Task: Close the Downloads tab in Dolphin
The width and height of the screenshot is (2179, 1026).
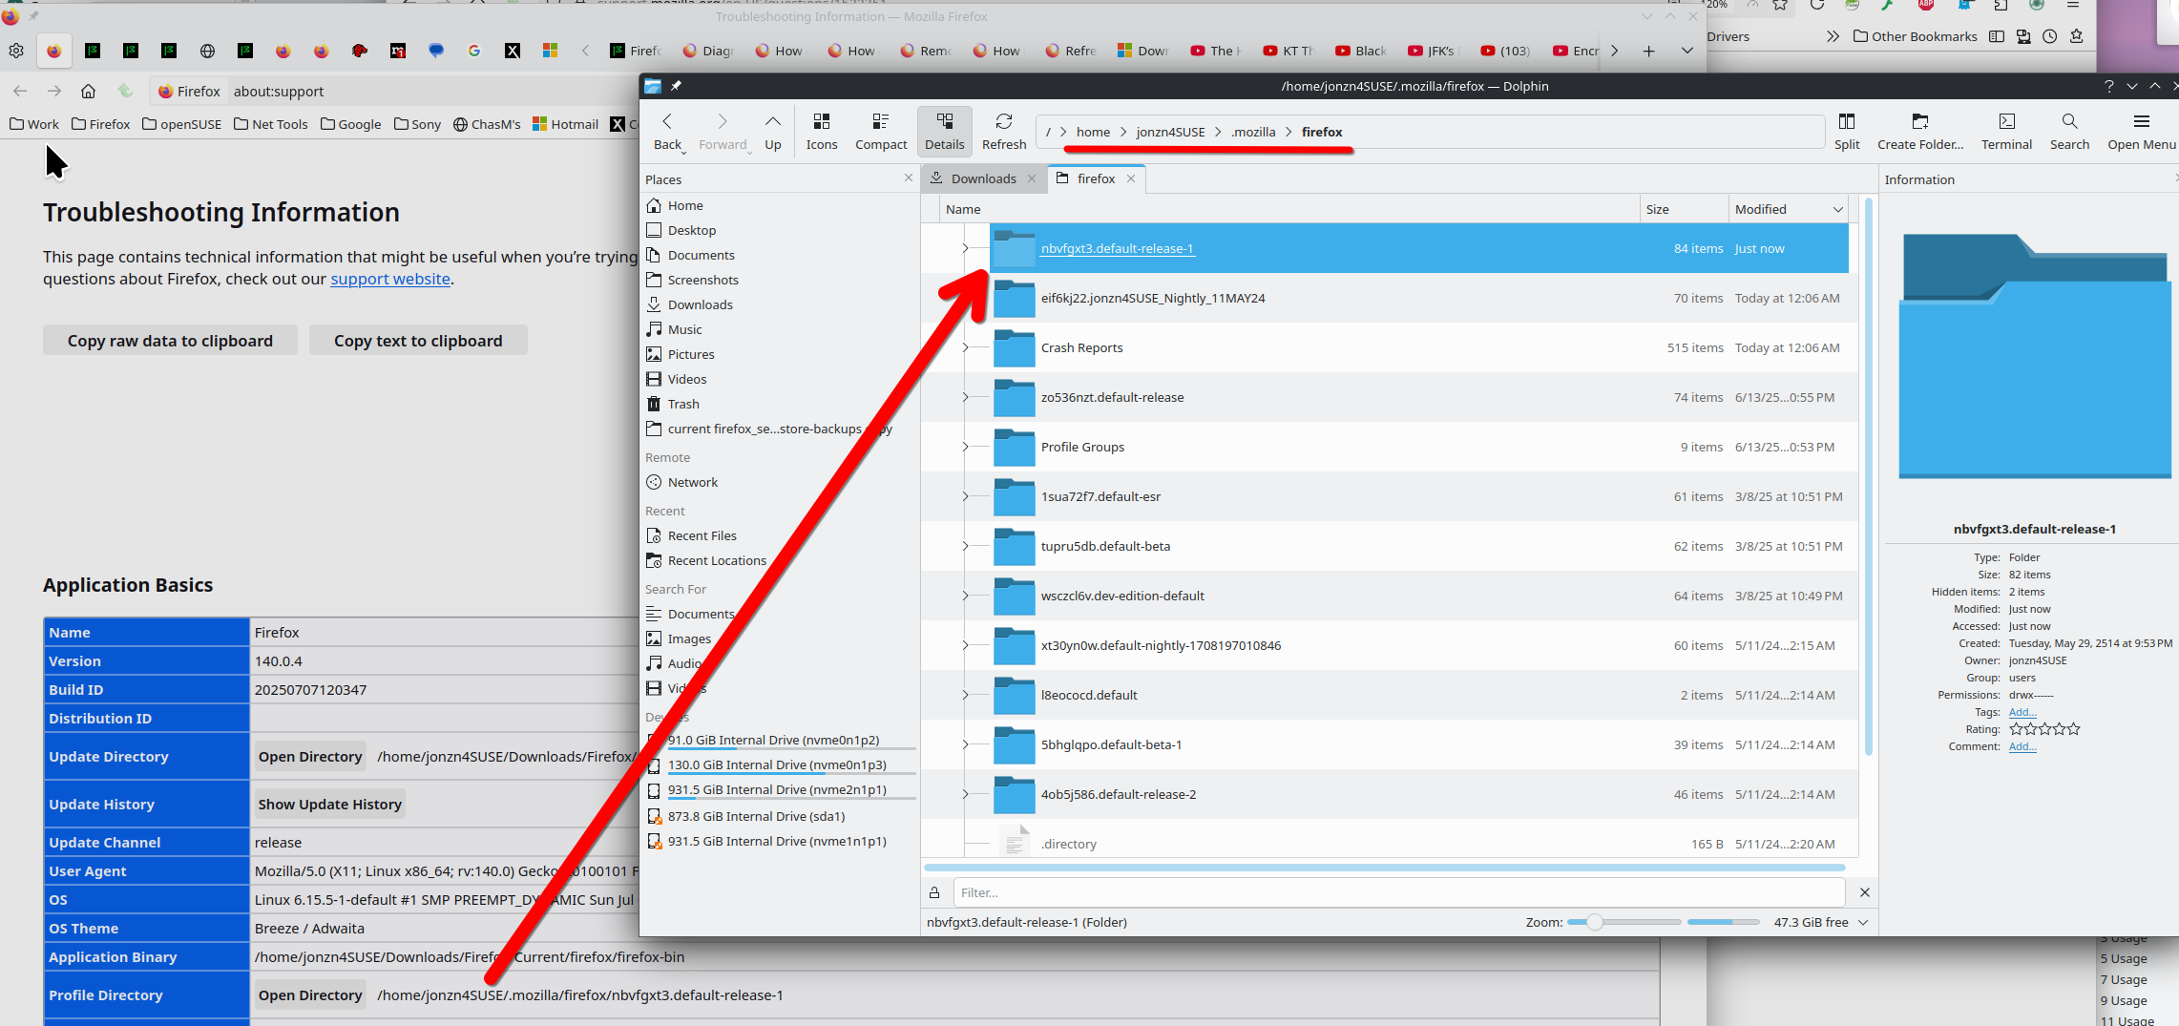Action: [x=1032, y=178]
